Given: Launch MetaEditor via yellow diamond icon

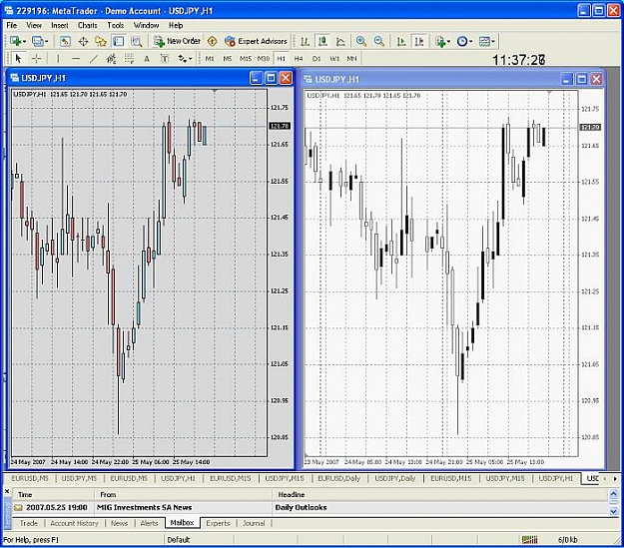Looking at the screenshot, I should click(x=212, y=41).
